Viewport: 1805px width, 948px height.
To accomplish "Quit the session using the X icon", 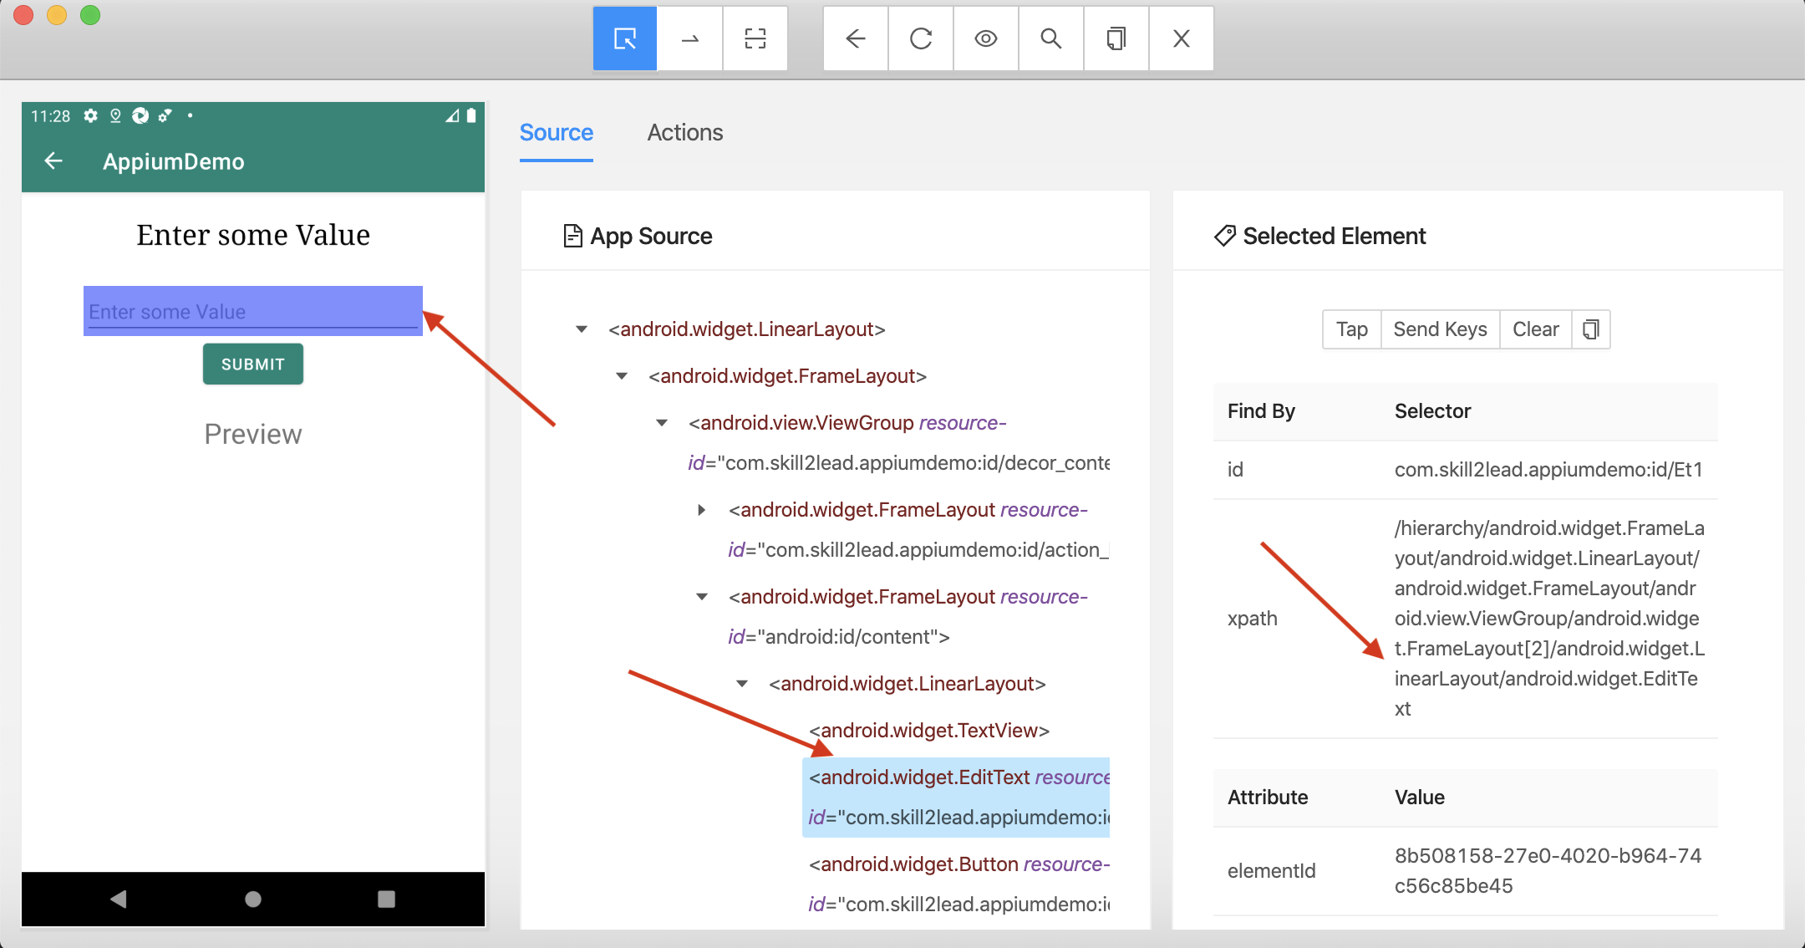I will coord(1181,38).
